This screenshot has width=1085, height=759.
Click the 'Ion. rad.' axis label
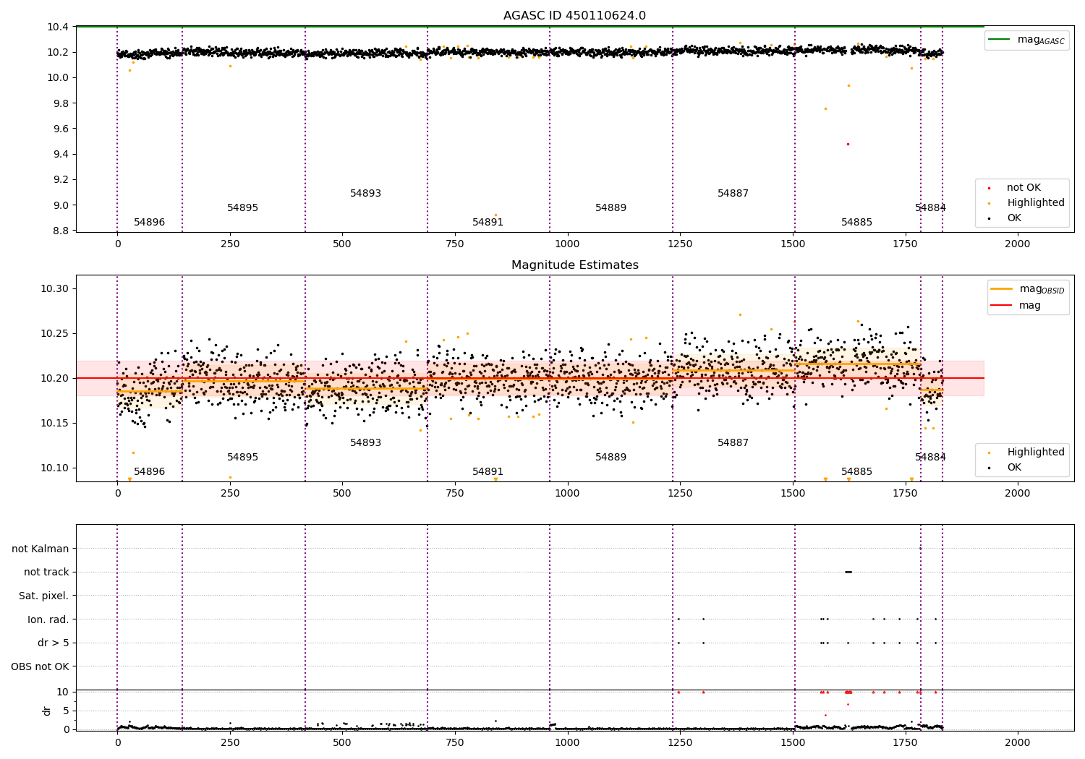click(x=48, y=619)
